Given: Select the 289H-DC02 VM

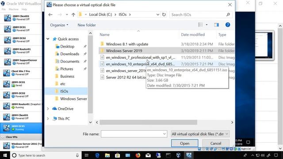Looking at the screenshot, I should point(21,95).
